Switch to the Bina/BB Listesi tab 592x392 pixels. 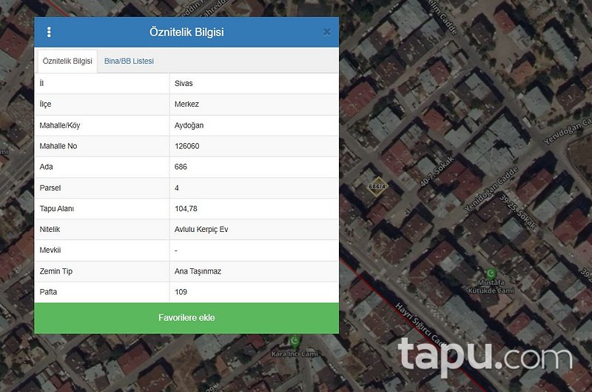click(129, 61)
